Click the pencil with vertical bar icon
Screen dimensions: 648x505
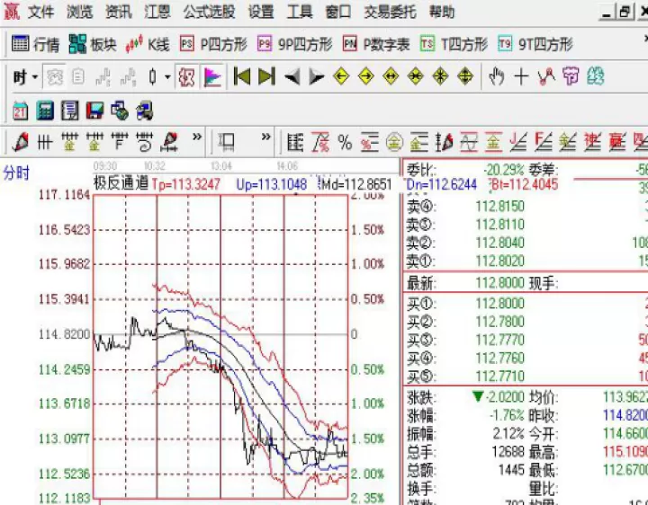tap(444, 143)
